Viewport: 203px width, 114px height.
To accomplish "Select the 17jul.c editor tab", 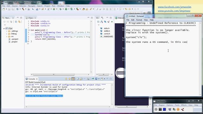I will click(31, 18).
